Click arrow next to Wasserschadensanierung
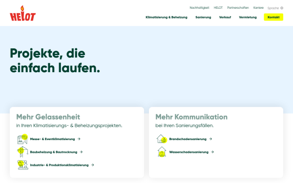This screenshot has height=183, width=293. [x=212, y=152]
